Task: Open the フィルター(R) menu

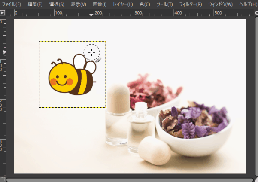Action: (x=190, y=4)
